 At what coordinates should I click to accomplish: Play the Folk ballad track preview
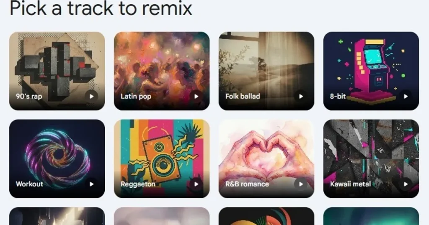[301, 96]
